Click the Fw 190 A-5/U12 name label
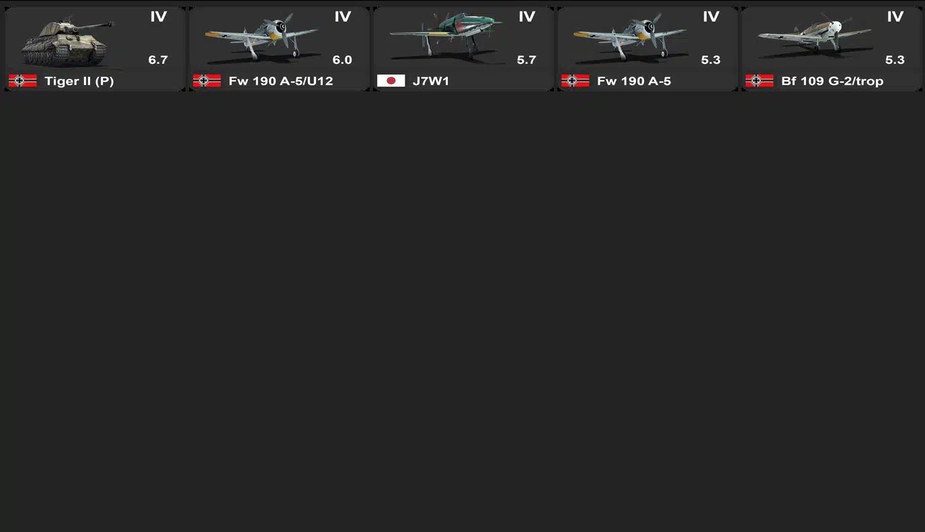 pos(281,81)
